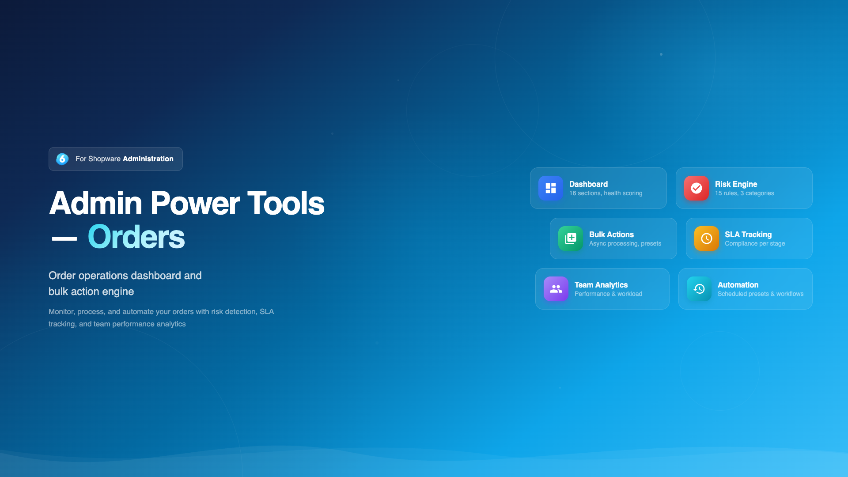Viewport: 848px width, 477px height.
Task: Click the Risk Engine card title
Action: (x=736, y=184)
